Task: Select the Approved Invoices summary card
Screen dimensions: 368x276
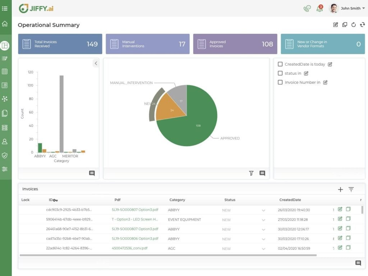Action: 235,43
